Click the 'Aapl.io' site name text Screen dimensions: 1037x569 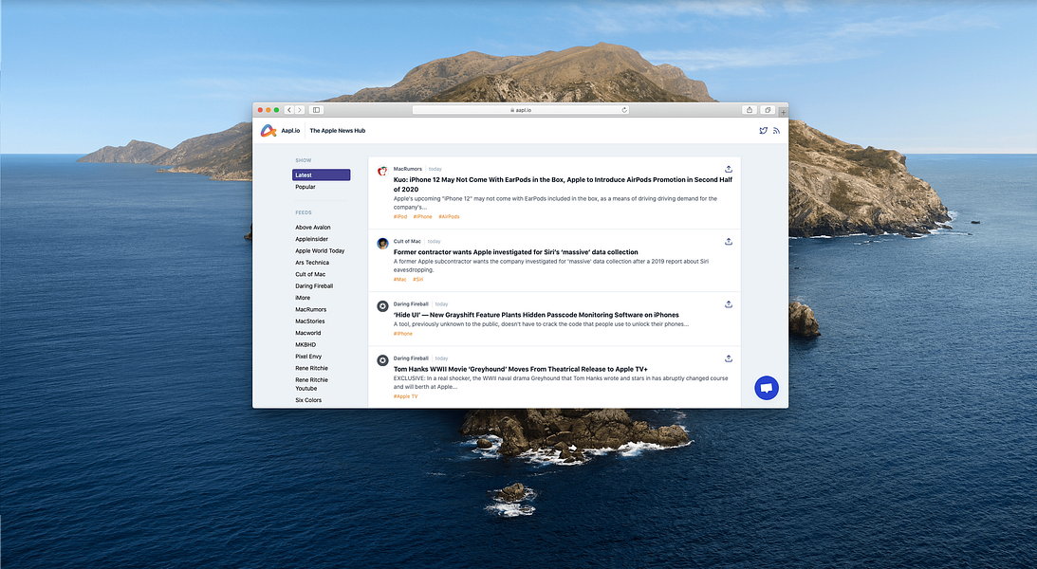(x=290, y=131)
